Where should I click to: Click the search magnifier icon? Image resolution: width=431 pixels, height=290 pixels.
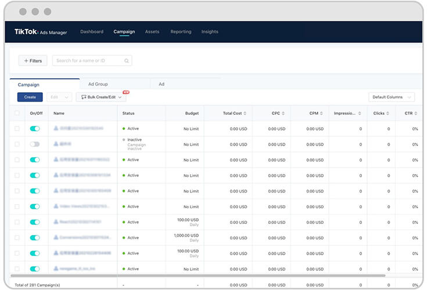pyautogui.click(x=127, y=61)
